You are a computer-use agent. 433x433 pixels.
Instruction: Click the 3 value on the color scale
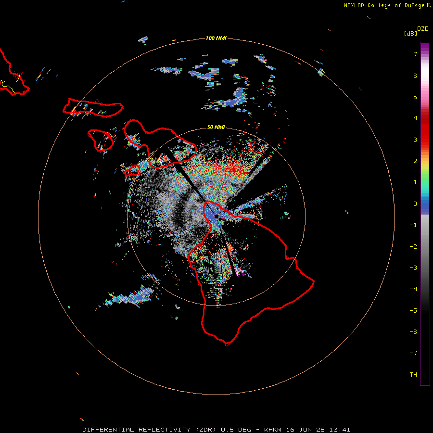tap(415, 140)
